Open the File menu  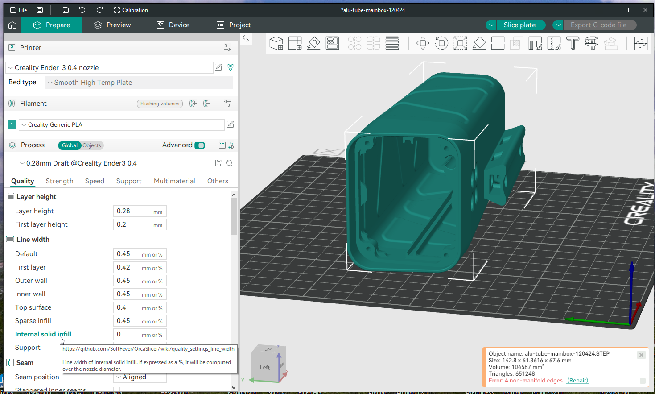19,10
